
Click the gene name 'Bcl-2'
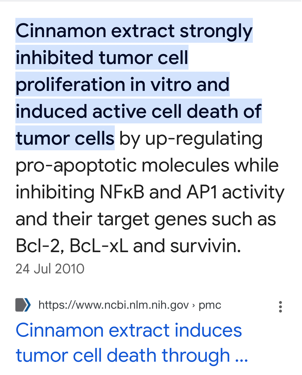40,246
